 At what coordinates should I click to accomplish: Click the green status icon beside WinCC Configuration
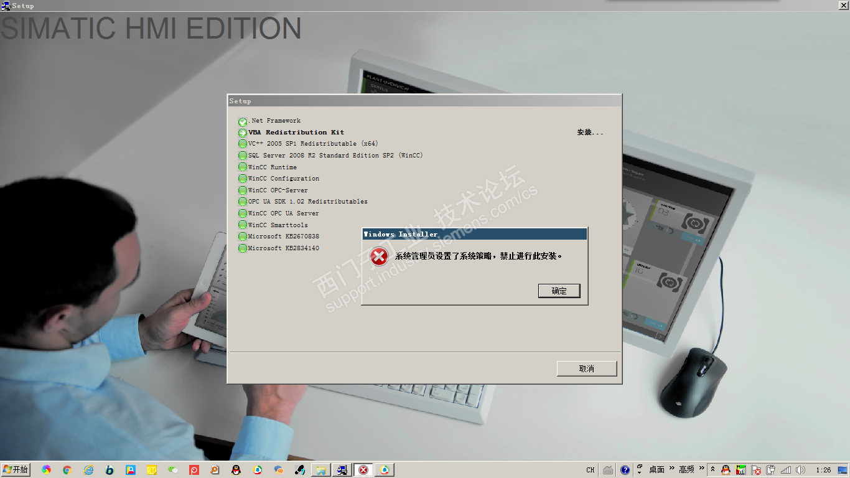[243, 179]
